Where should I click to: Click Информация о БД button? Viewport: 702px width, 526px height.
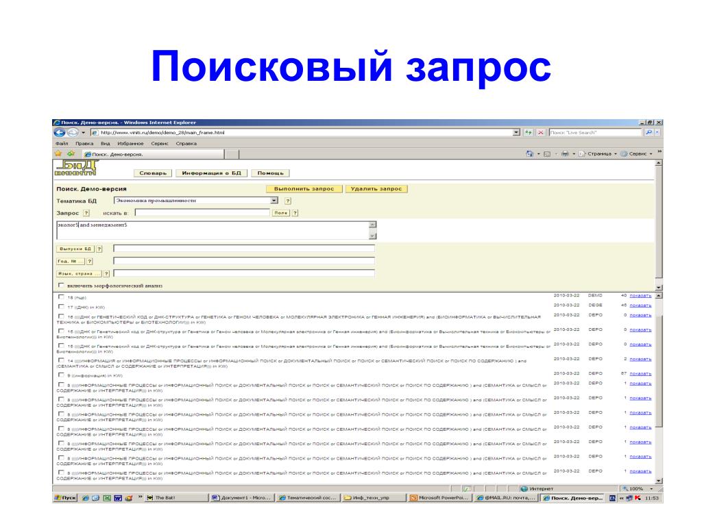211,173
